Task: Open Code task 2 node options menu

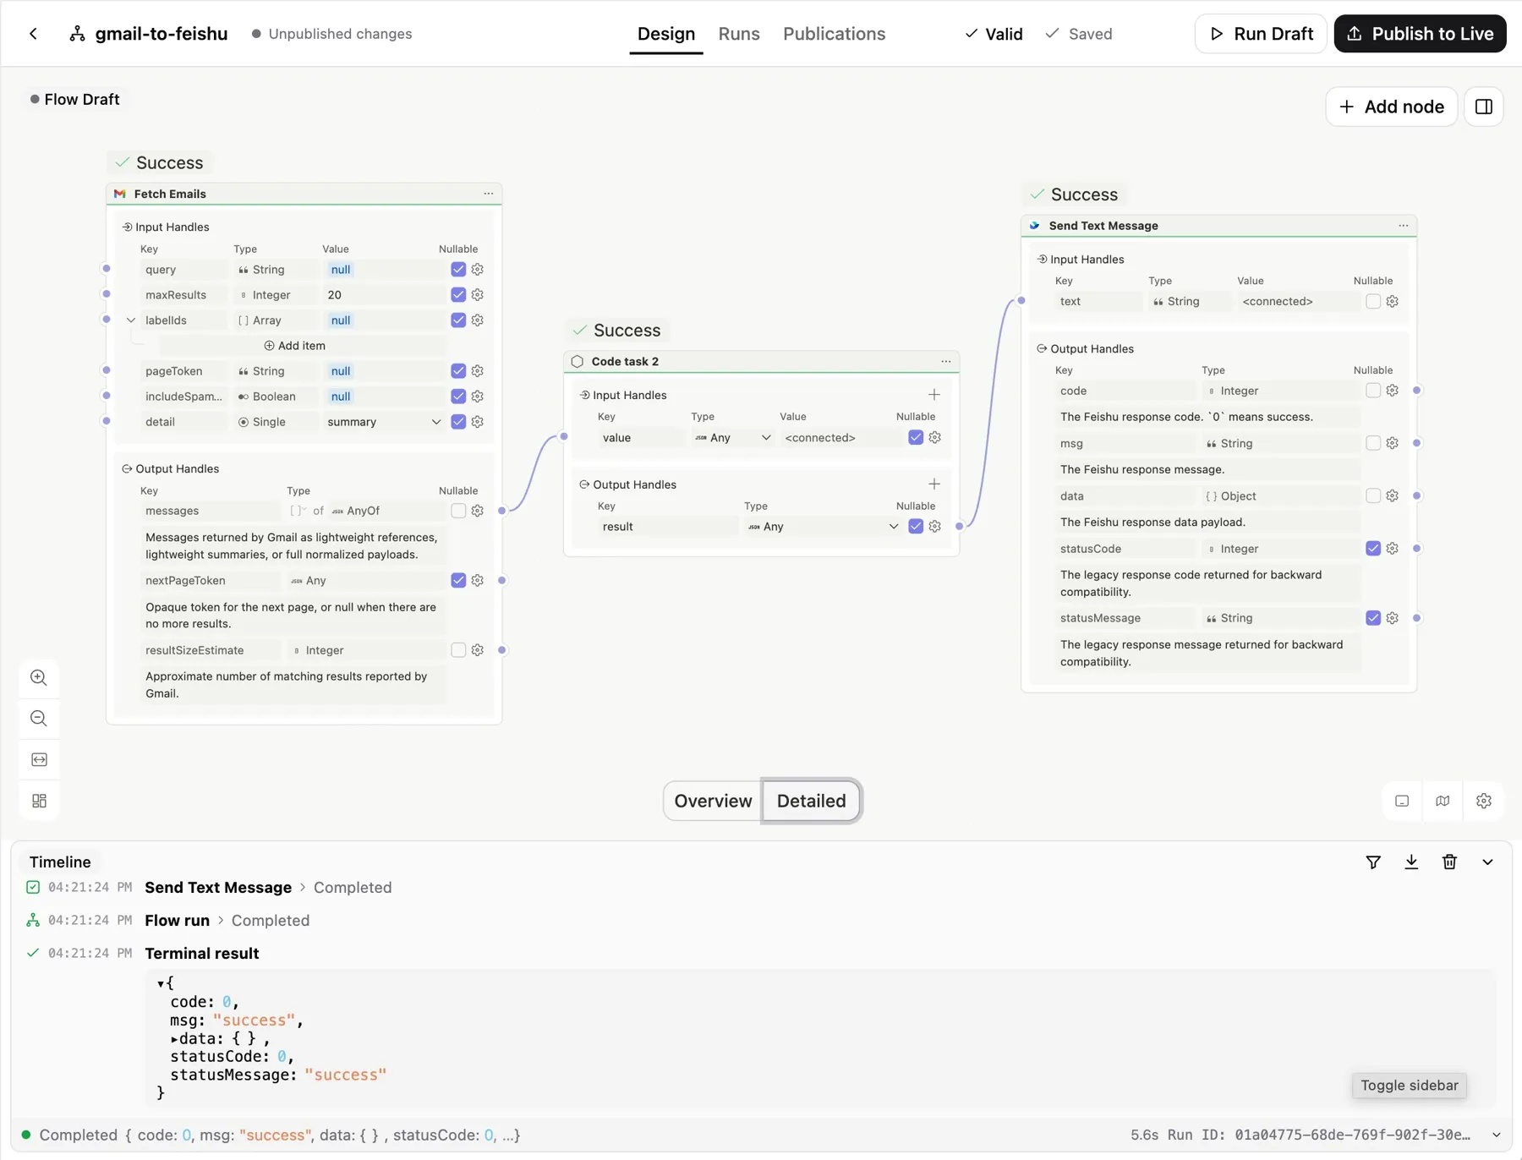Action: pyautogui.click(x=946, y=361)
